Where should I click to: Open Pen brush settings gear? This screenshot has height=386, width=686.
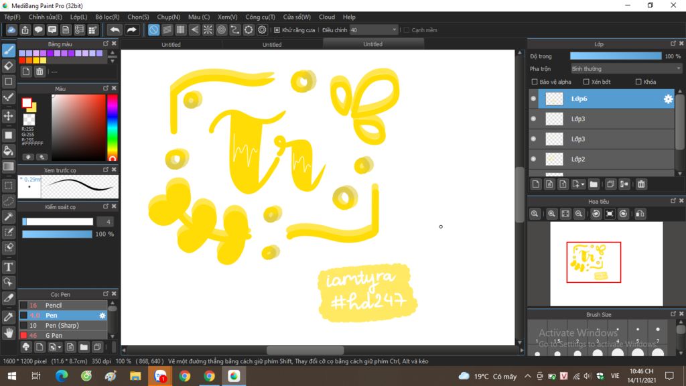102,316
